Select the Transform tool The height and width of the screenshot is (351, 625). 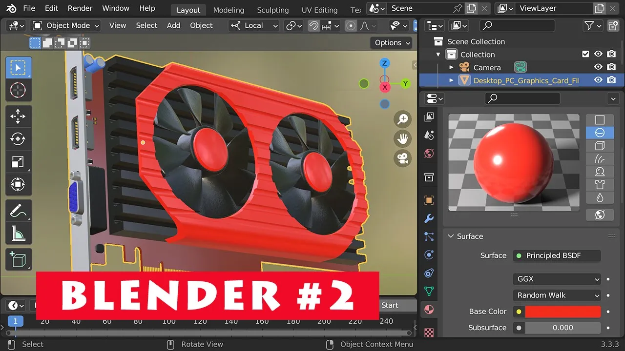pos(19,185)
